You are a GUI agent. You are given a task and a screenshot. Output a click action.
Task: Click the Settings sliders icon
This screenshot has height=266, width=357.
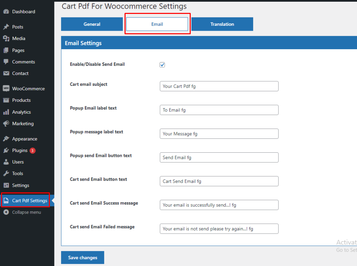[6, 185]
